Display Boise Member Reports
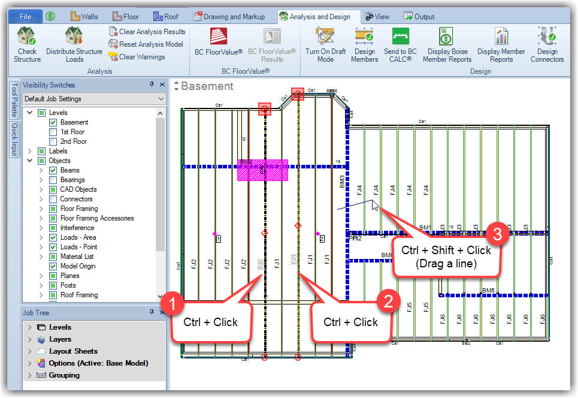This screenshot has height=398, width=578. click(447, 37)
